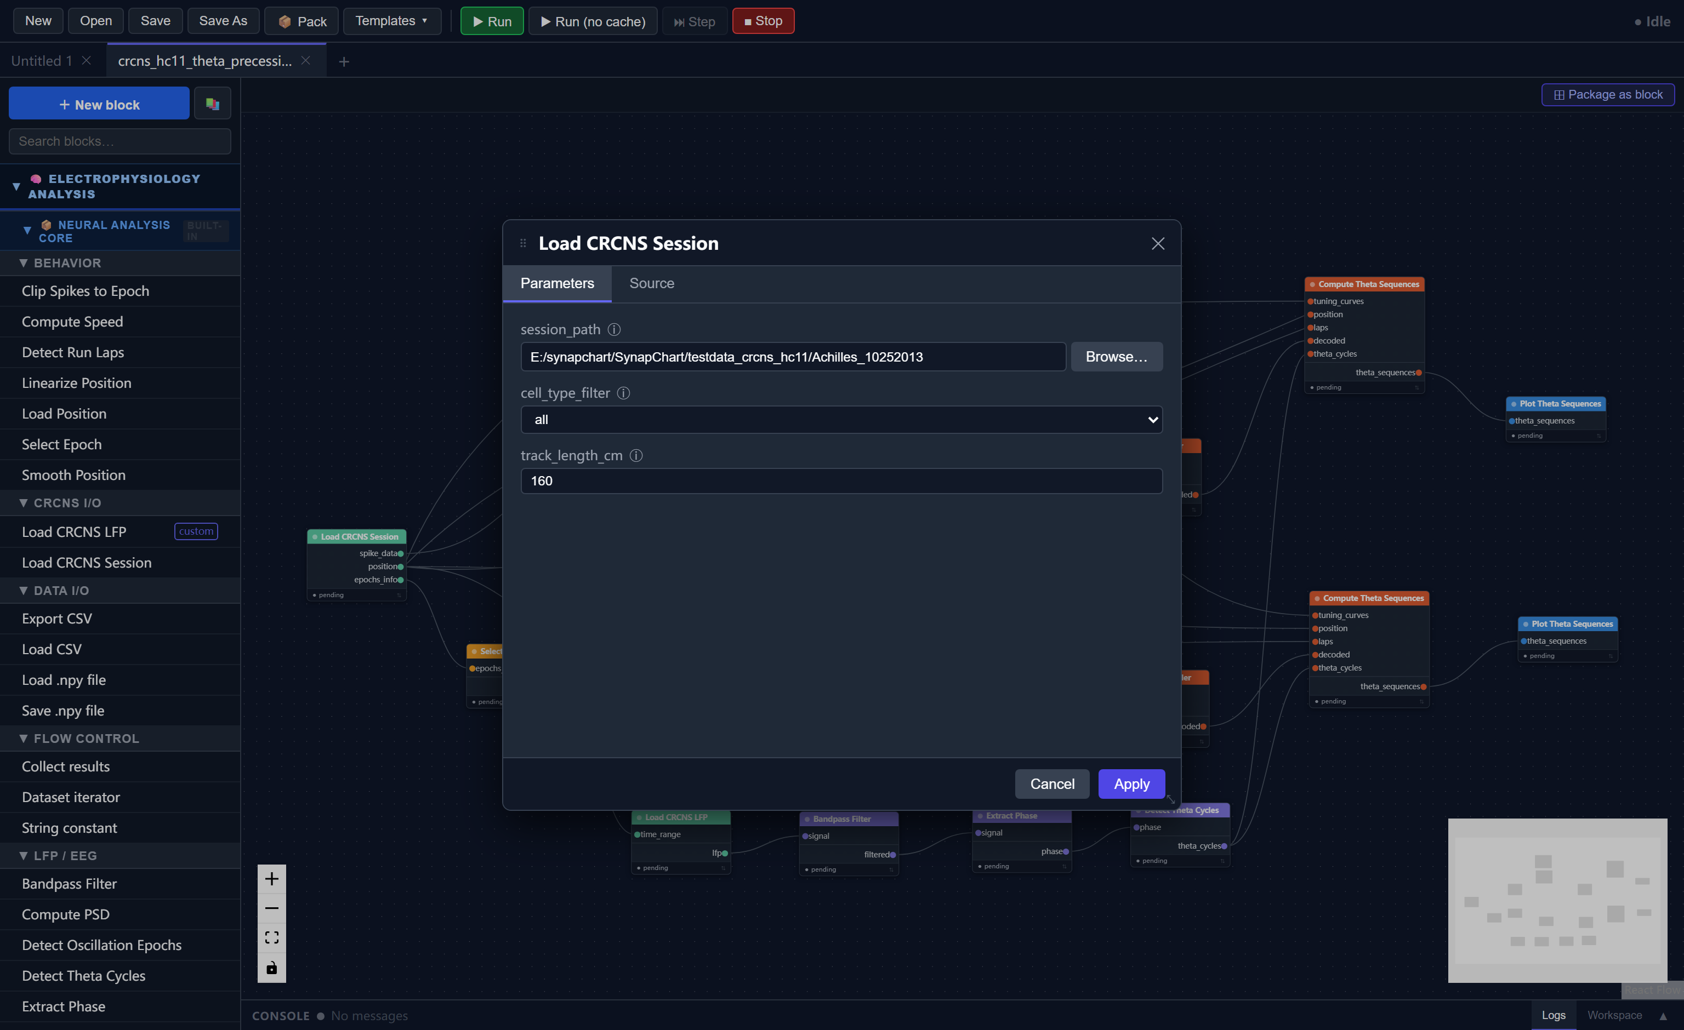
Task: Open the cell_type_filter dropdown
Action: pyautogui.click(x=841, y=419)
